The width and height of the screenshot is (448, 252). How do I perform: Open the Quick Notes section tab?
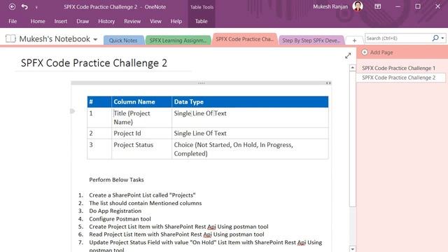[x=123, y=41]
